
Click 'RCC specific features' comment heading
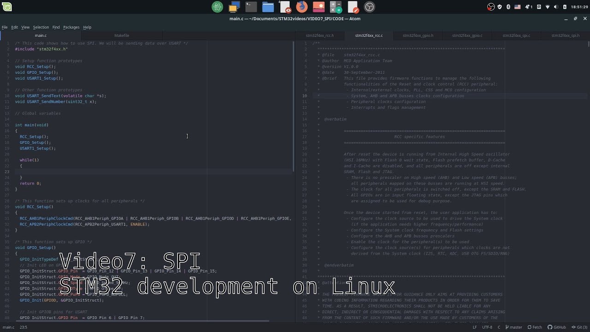[419, 136]
